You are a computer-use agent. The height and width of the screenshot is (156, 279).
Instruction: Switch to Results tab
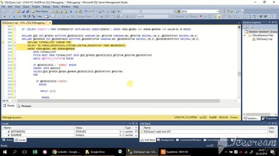[x=9, y=106]
